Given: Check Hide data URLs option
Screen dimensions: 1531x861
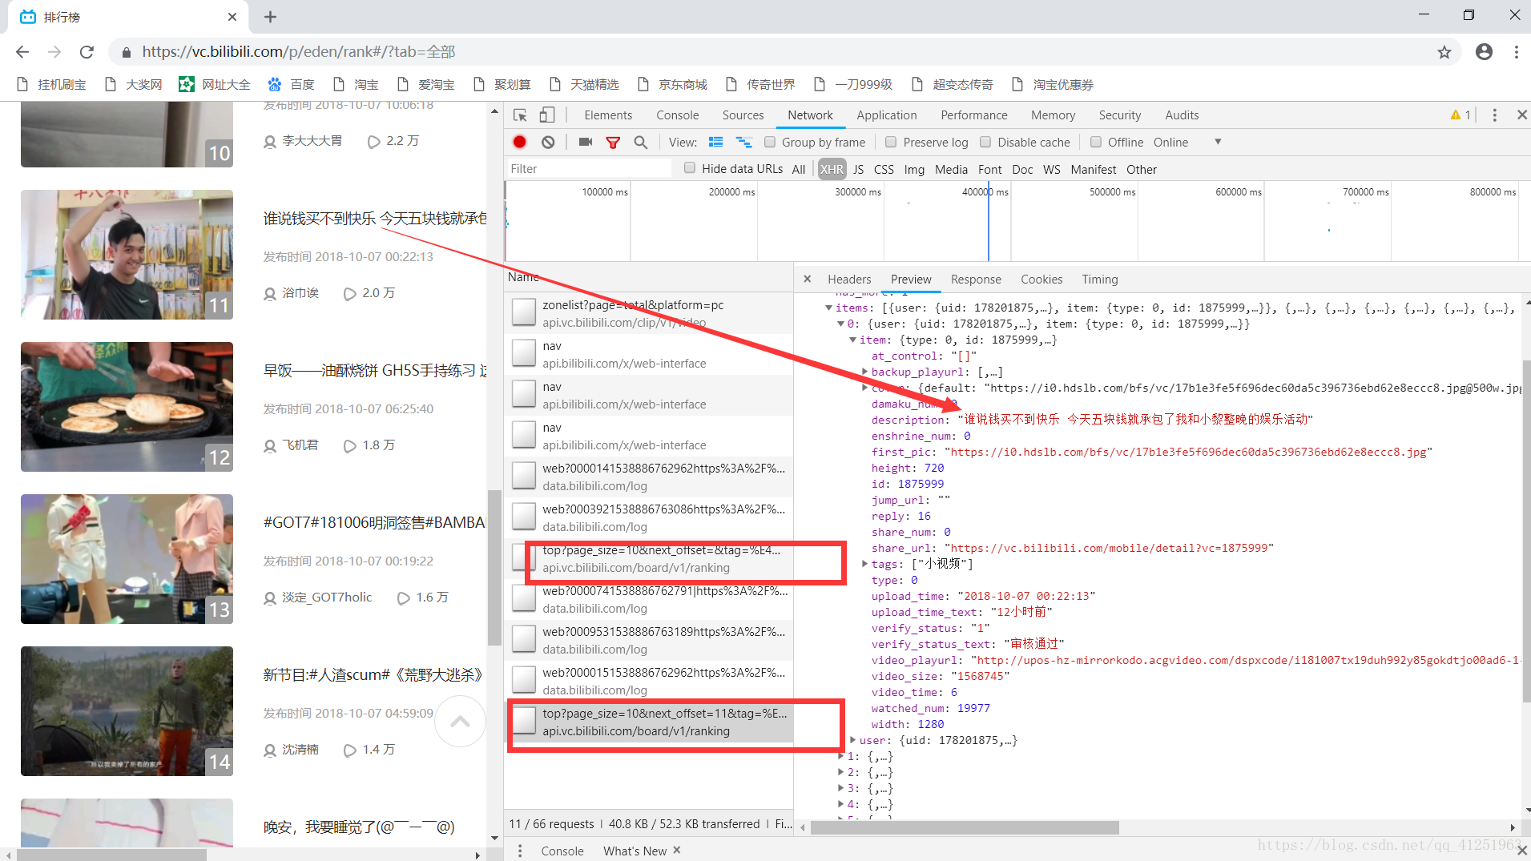Looking at the screenshot, I should pyautogui.click(x=690, y=168).
